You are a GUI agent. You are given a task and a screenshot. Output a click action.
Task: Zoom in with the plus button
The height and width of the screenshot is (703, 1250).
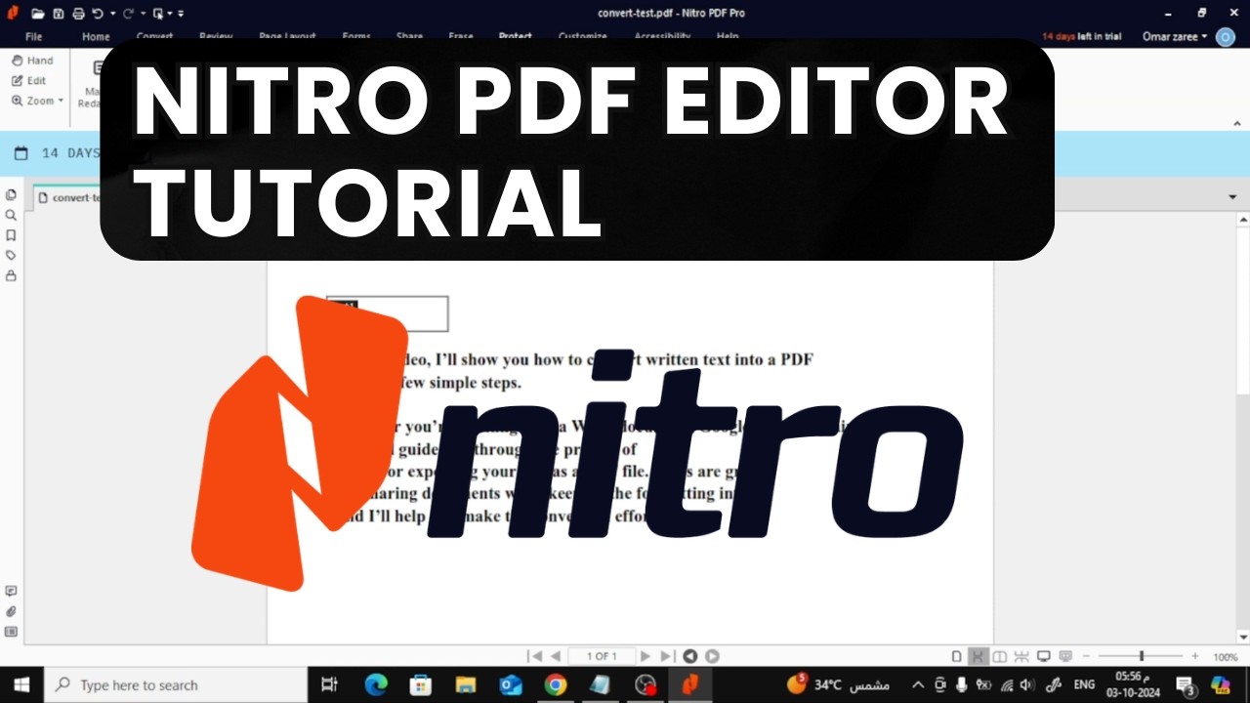click(x=1194, y=657)
